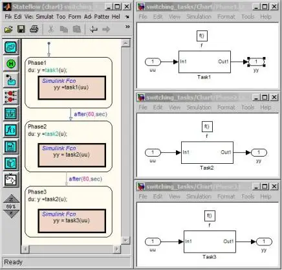This screenshot has width=282, height=270.
Task: Select the Task3 subsystem block
Action: pos(210,242)
